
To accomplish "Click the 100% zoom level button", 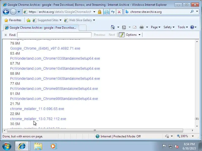I will 182,136.
